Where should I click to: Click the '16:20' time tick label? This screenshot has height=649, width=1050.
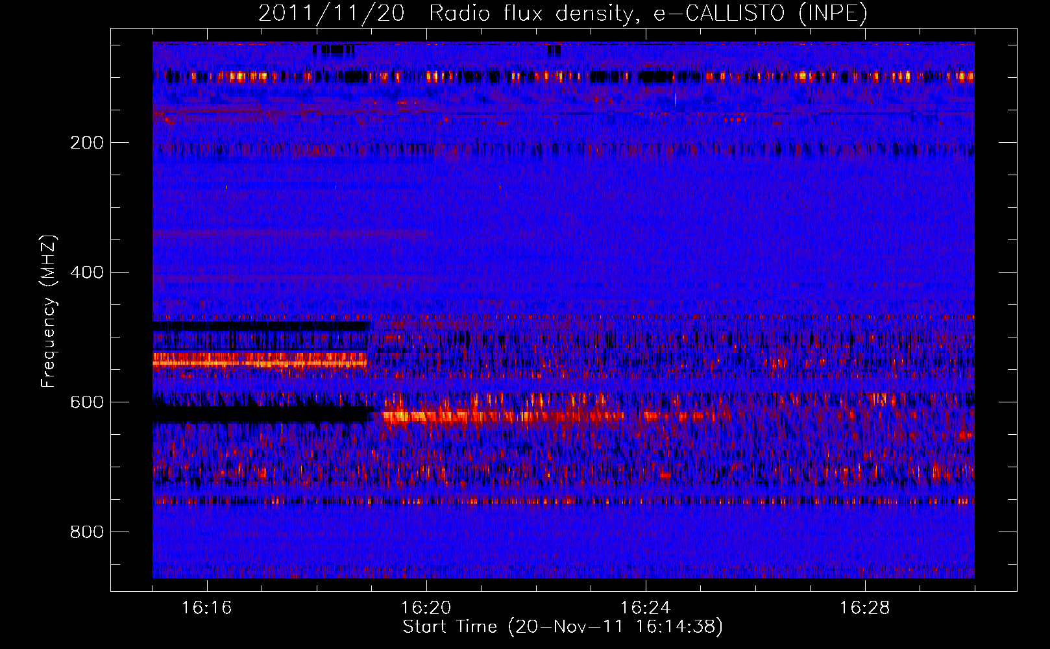pyautogui.click(x=426, y=608)
